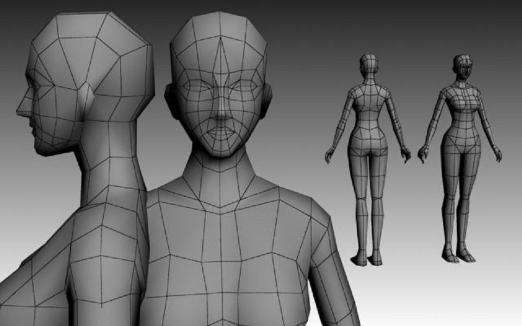Select the chin of the front-facing head
The height and width of the screenshot is (326, 522).
pos(220,151)
